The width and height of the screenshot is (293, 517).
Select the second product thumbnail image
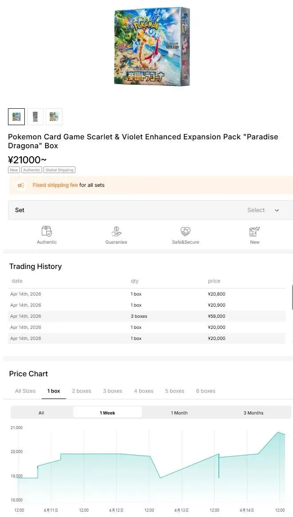[x=35, y=117]
